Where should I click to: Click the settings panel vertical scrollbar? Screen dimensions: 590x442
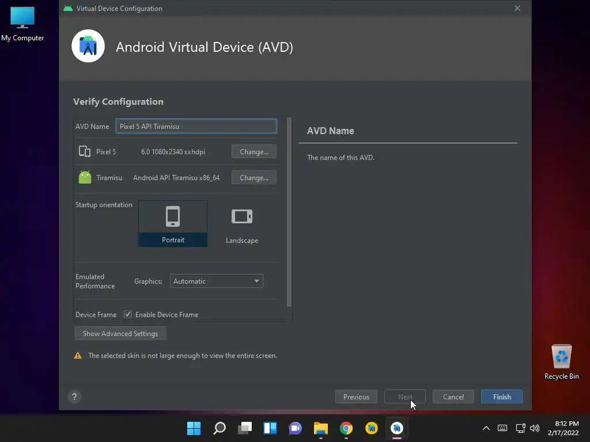click(x=289, y=212)
